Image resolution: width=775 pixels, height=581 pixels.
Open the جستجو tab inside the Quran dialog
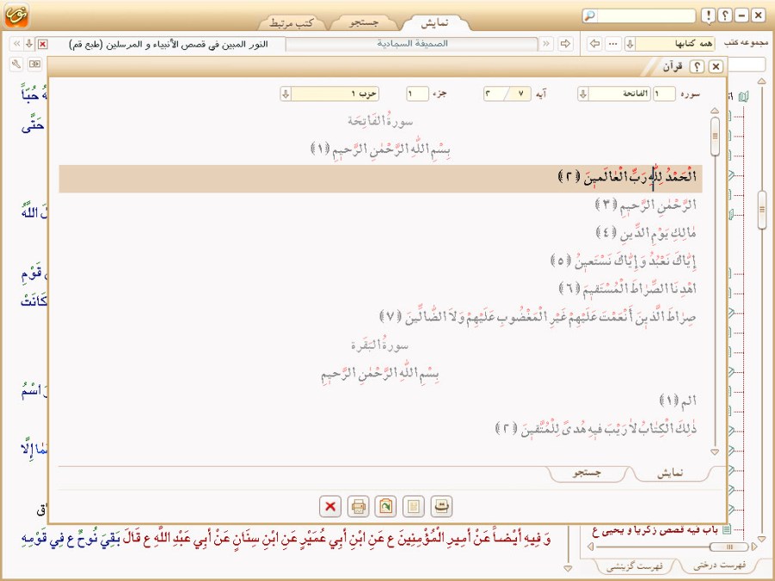(587, 474)
